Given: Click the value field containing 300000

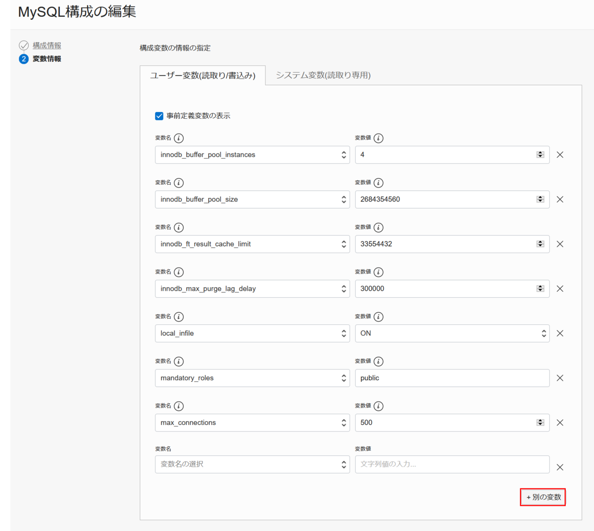Looking at the screenshot, I should [x=452, y=288].
